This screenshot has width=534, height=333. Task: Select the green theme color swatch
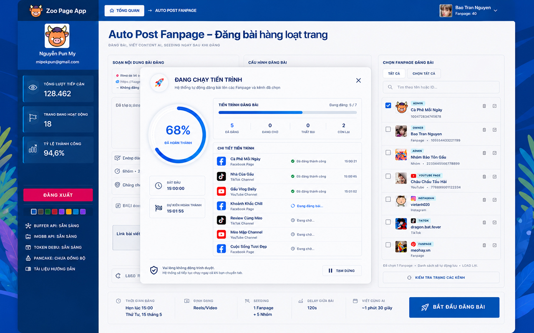48,212
